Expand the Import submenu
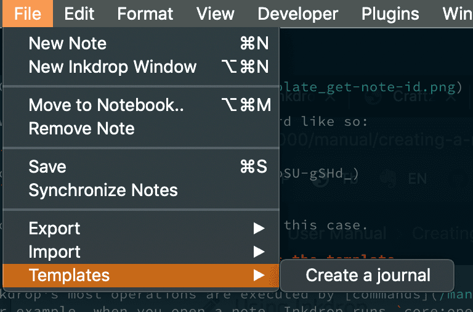The image size is (473, 312). pyautogui.click(x=55, y=252)
